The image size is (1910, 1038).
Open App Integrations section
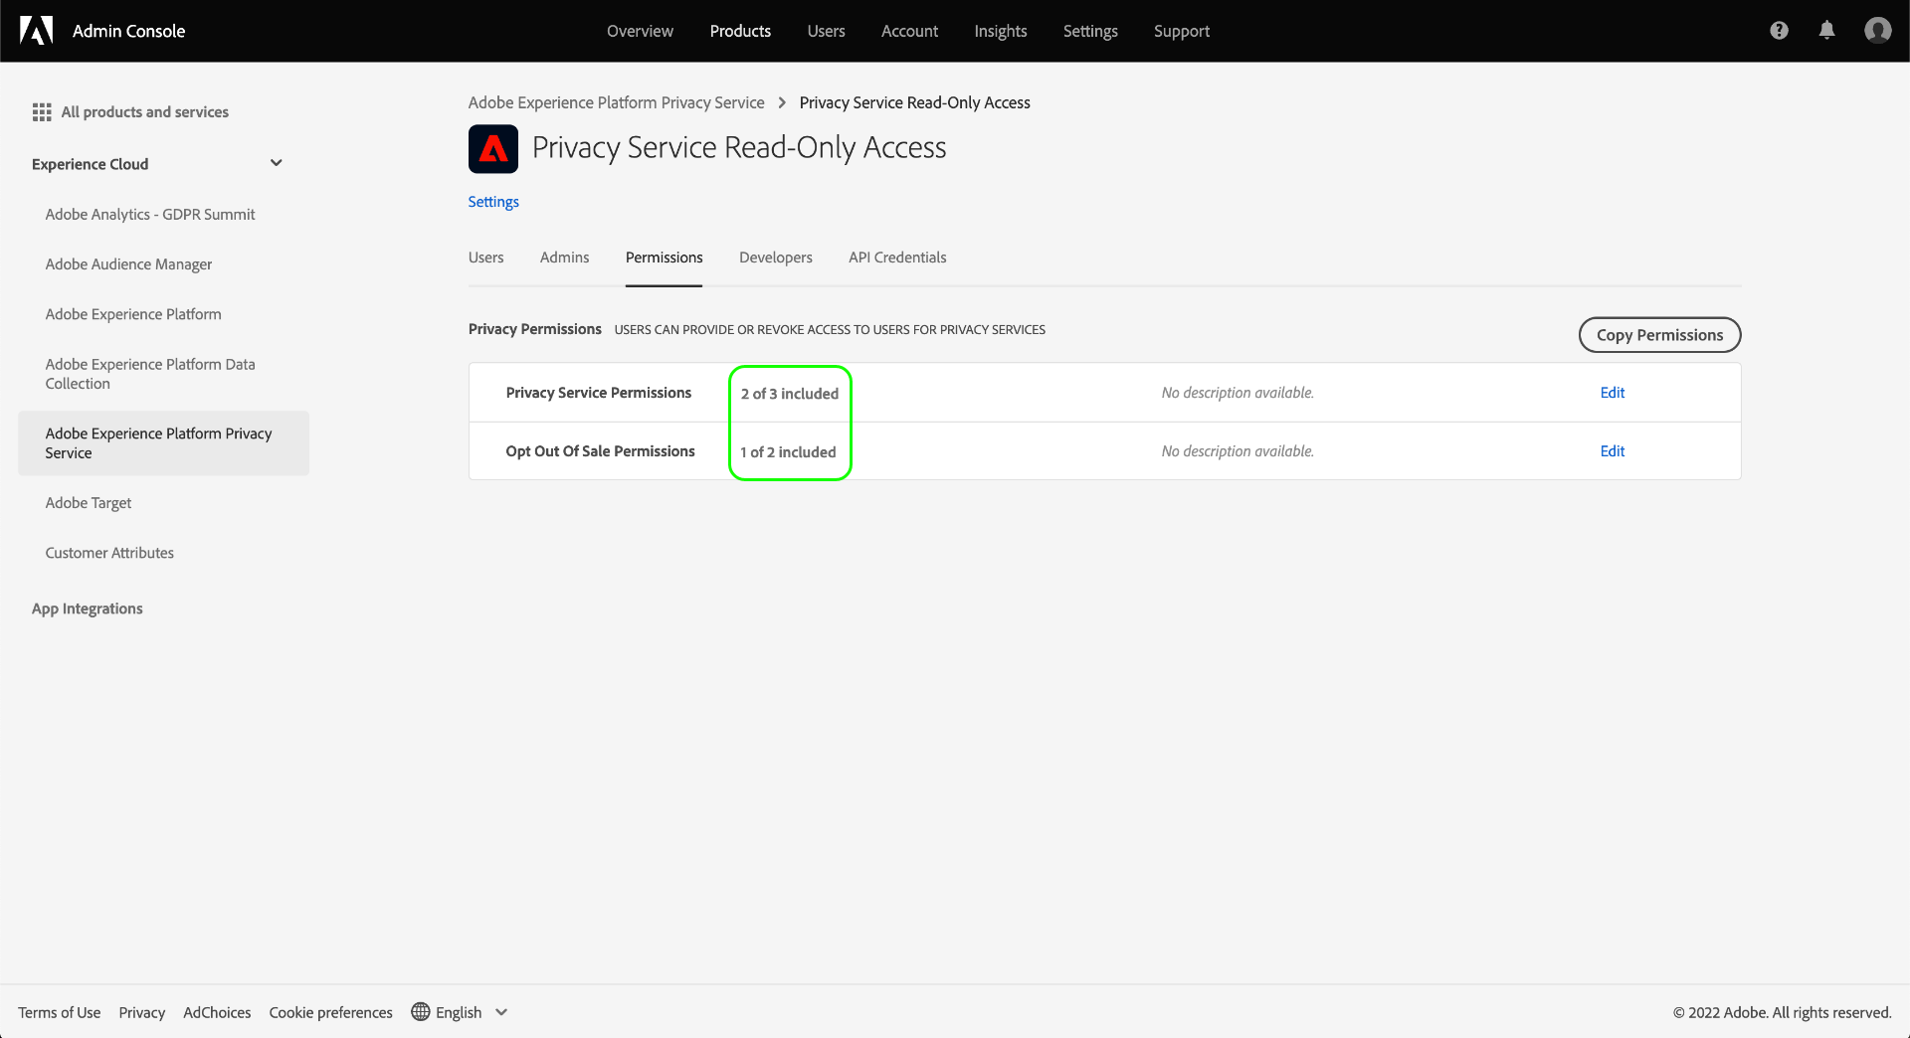(x=88, y=608)
